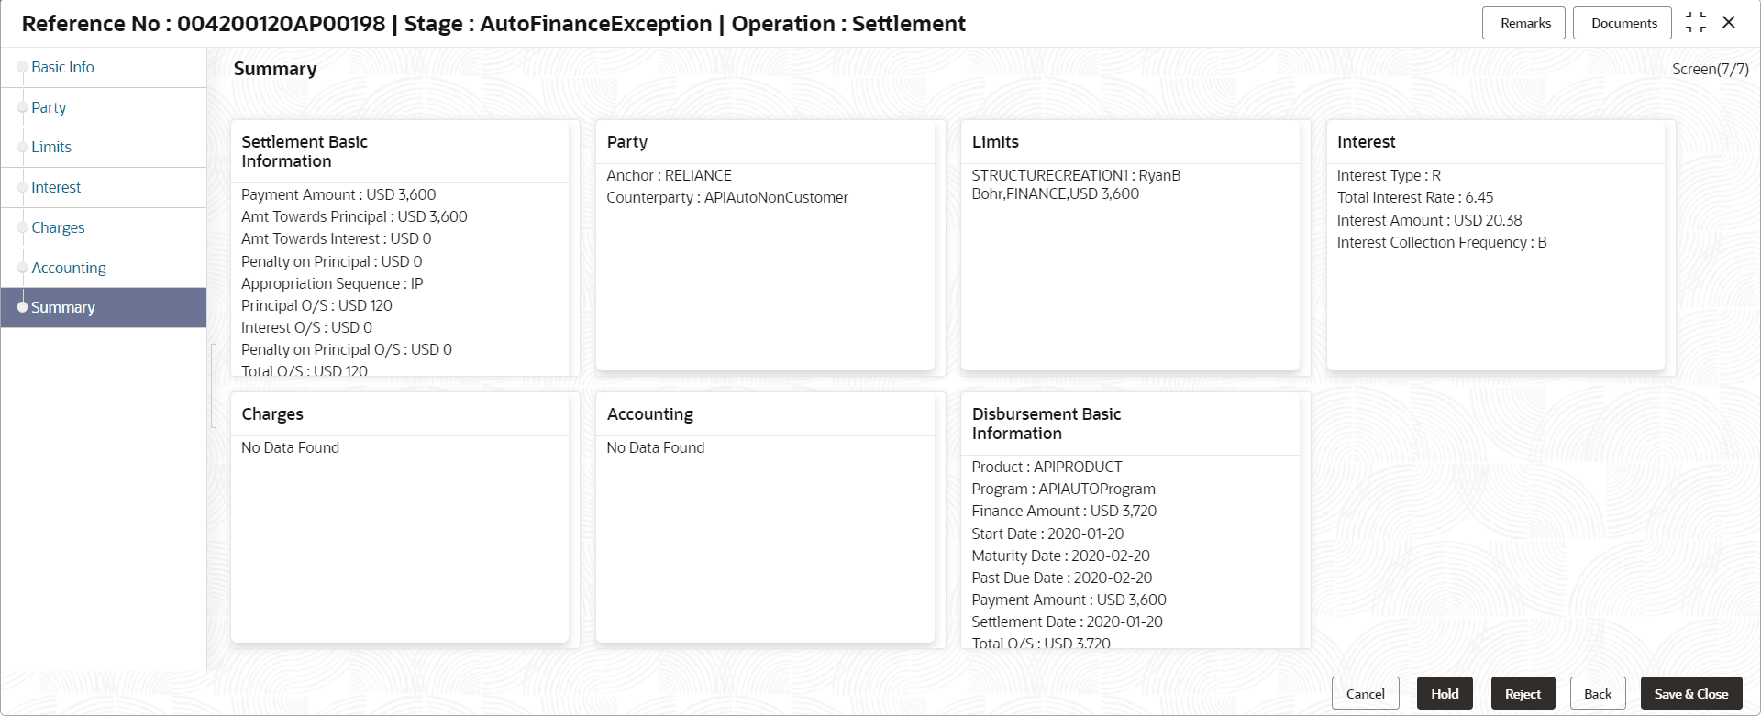This screenshot has width=1761, height=716.
Task: Switch to the Party step
Action: click(49, 108)
